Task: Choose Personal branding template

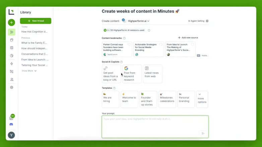Action: pyautogui.click(x=186, y=99)
